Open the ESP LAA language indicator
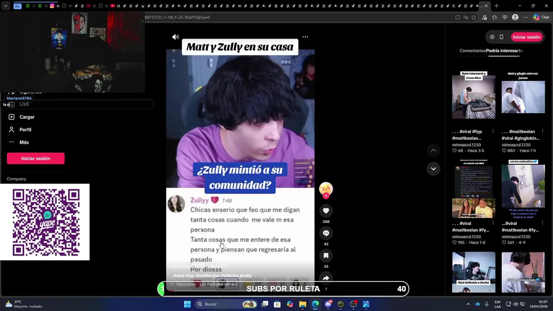This screenshot has width=553, height=311. pyautogui.click(x=498, y=304)
